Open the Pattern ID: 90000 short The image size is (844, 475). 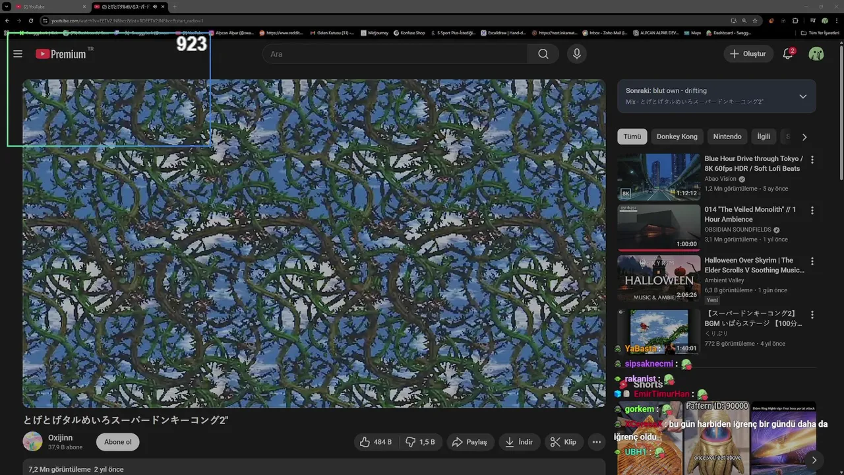click(717, 438)
